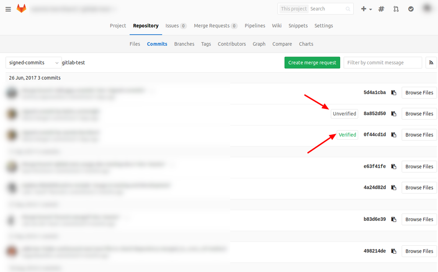Open the plus new-item dropdown
The width and height of the screenshot is (438, 272).
click(x=366, y=9)
